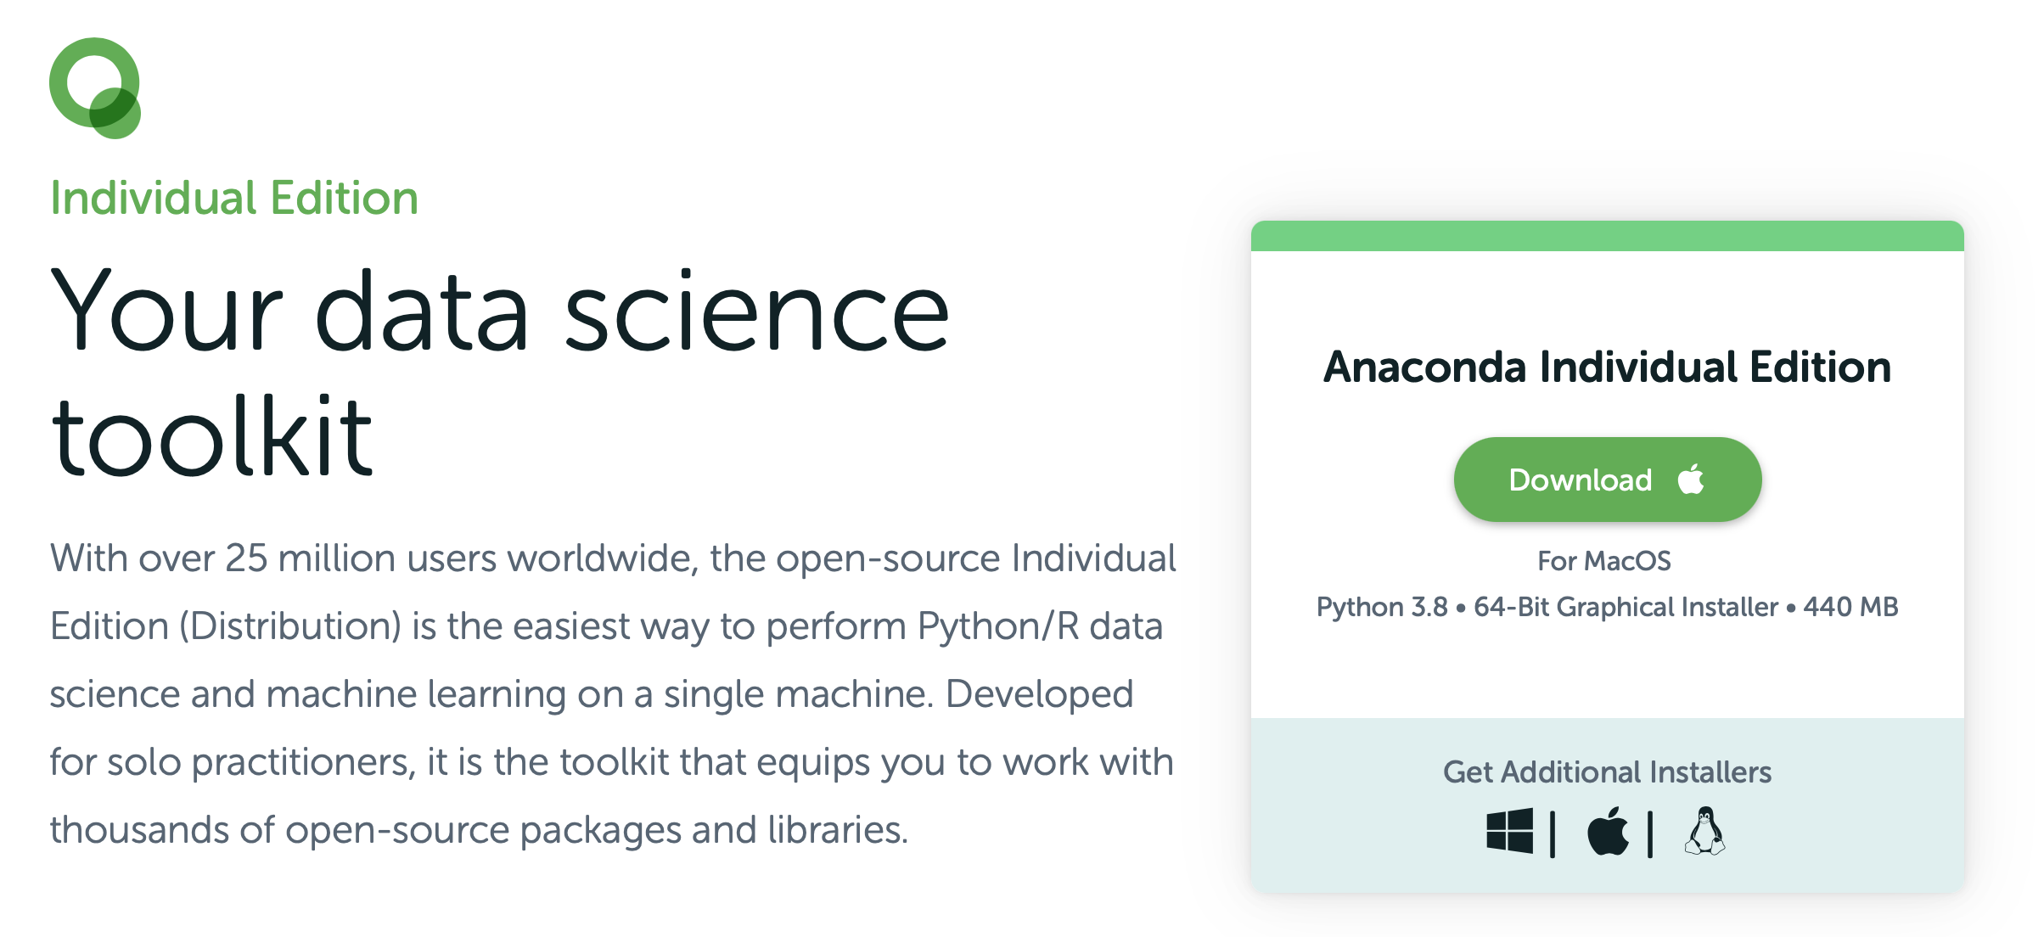Click the 440 MB file size text

[1850, 607]
